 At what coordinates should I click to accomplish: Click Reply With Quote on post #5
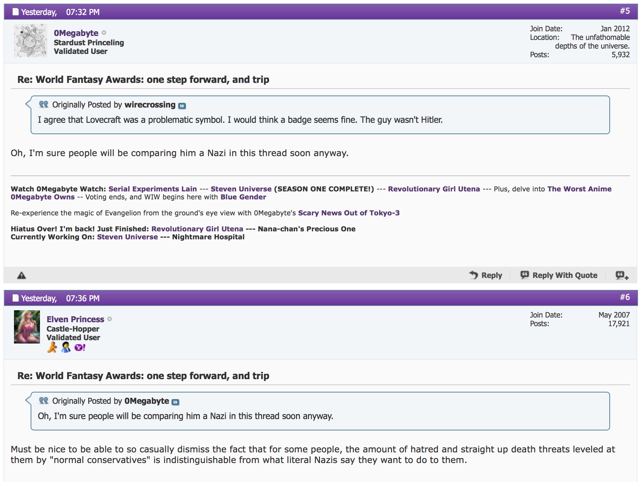pos(559,275)
